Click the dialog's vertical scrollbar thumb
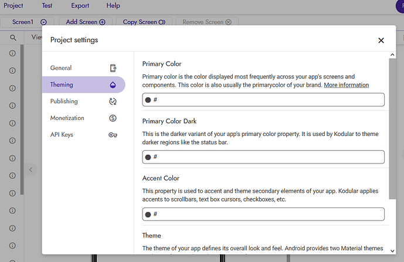 (392, 129)
